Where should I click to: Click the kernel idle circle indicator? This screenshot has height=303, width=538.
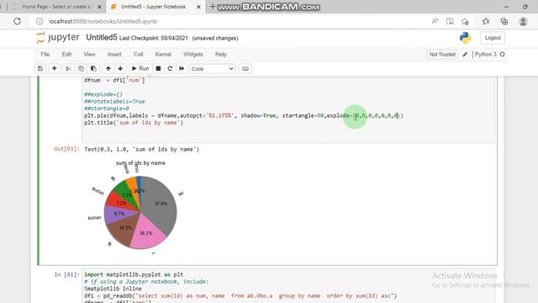[x=503, y=54]
